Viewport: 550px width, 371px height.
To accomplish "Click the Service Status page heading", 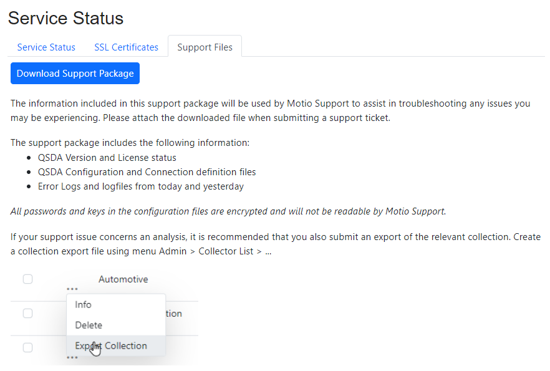I will [65, 18].
